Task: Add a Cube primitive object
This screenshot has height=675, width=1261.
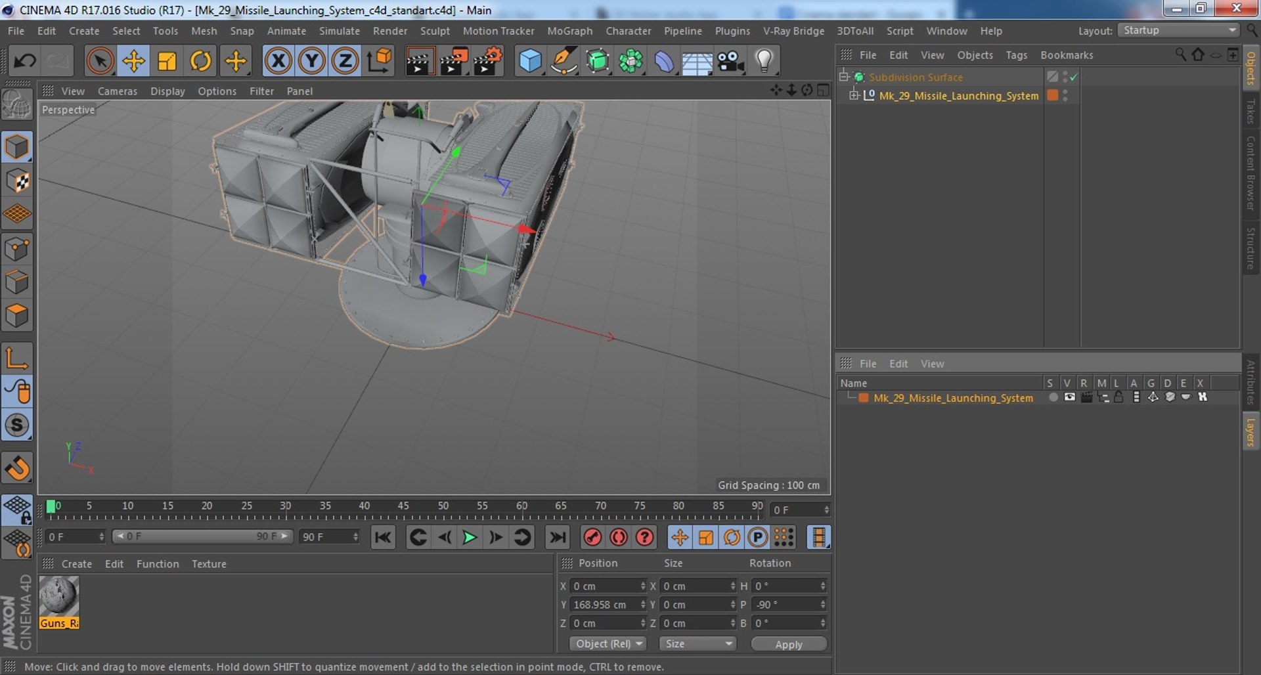Action: (x=530, y=61)
